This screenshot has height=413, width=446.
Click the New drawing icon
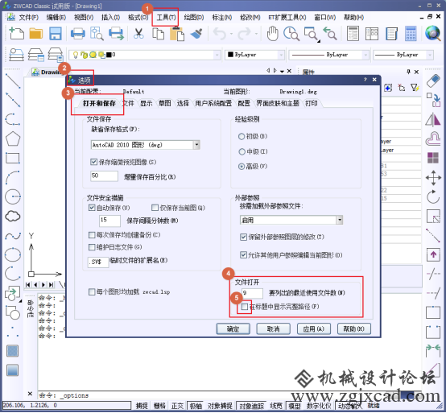coord(16,33)
